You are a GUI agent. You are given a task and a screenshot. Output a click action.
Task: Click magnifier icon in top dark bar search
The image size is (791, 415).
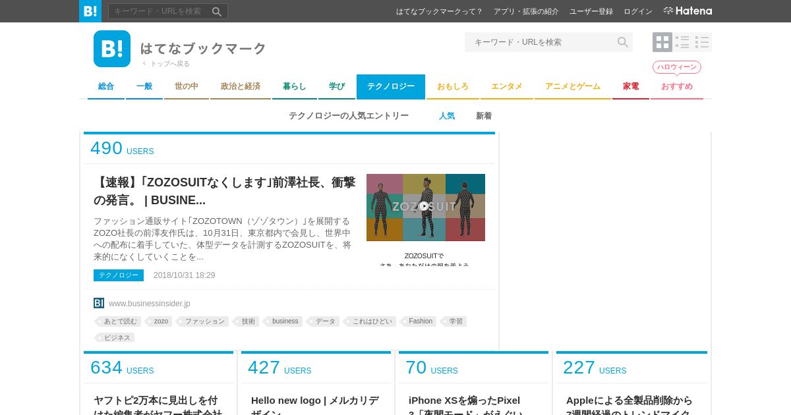[217, 11]
